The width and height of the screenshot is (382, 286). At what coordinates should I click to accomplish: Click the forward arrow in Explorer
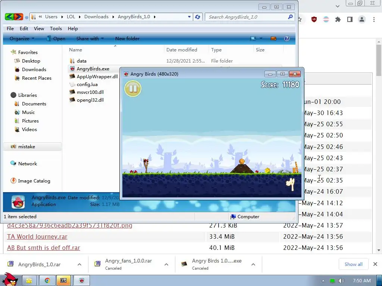click(x=19, y=17)
